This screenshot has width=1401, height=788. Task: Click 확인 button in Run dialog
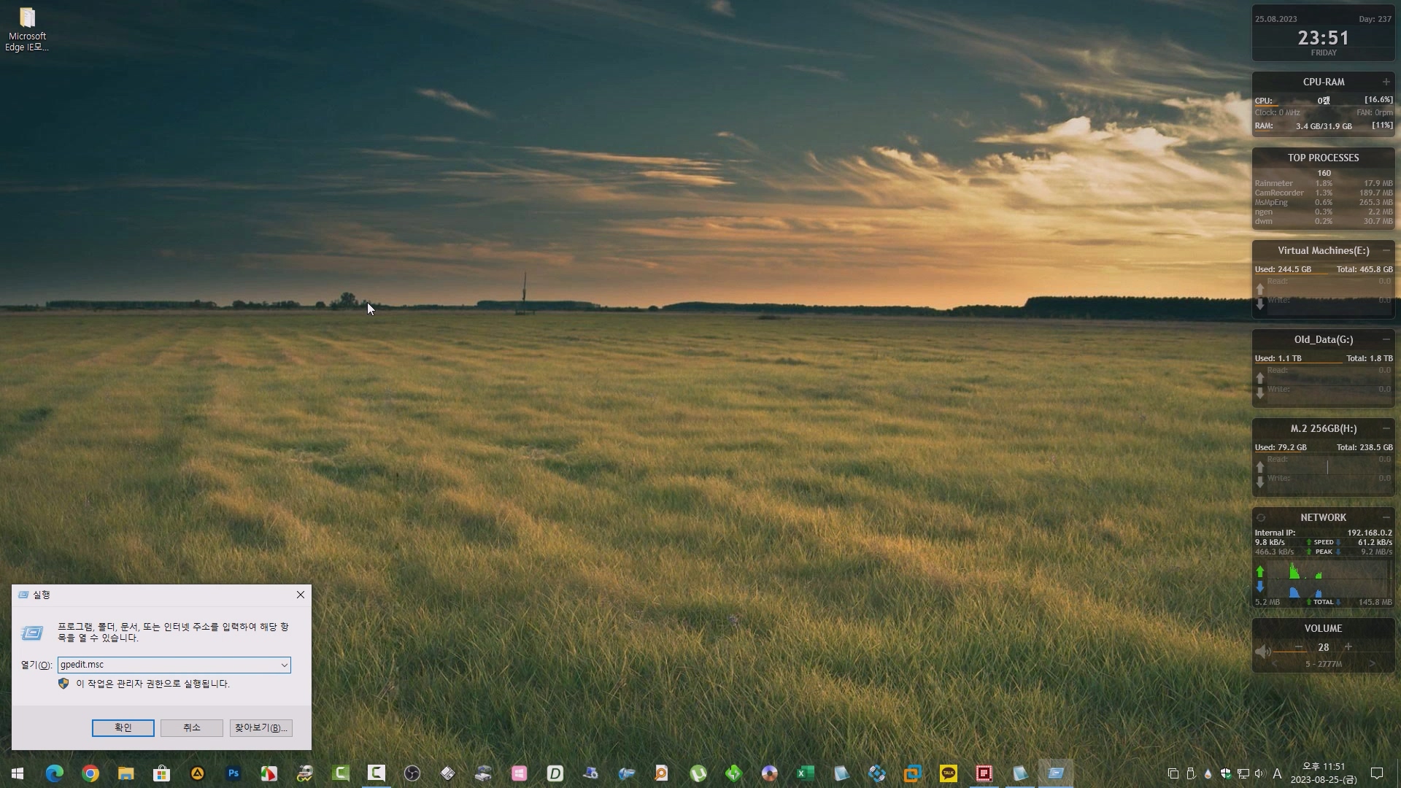click(x=123, y=727)
